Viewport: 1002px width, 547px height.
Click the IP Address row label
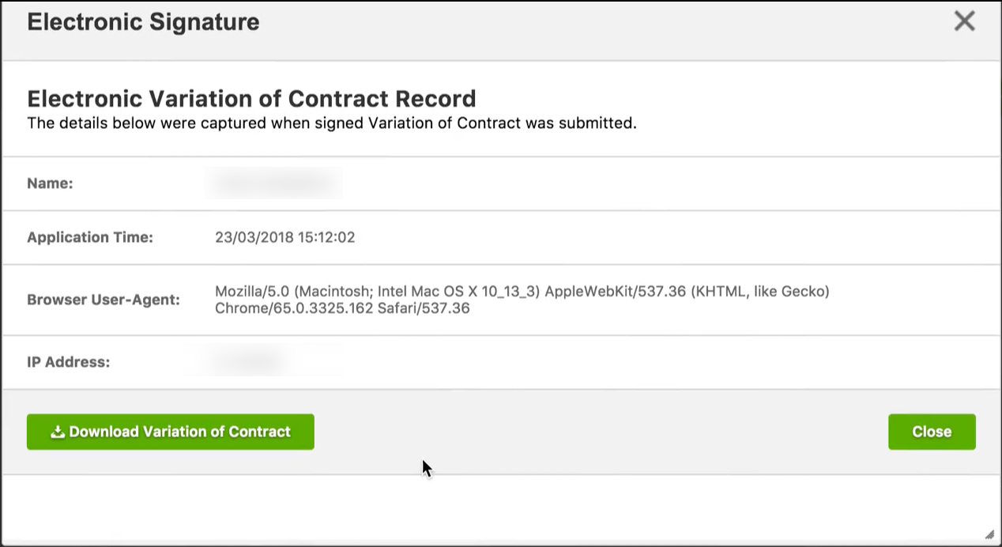point(71,361)
